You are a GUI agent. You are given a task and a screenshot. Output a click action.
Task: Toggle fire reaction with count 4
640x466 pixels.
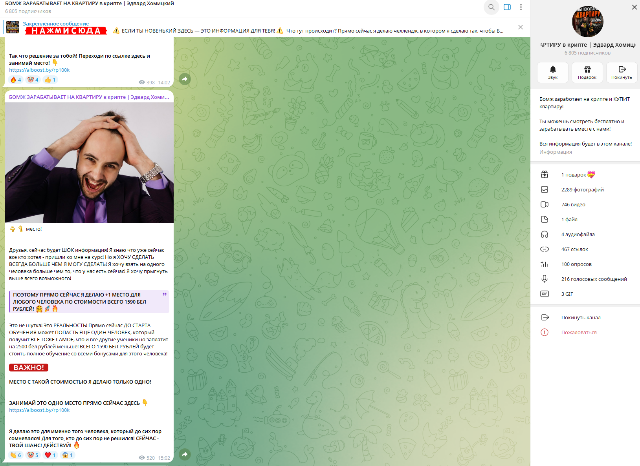click(16, 80)
